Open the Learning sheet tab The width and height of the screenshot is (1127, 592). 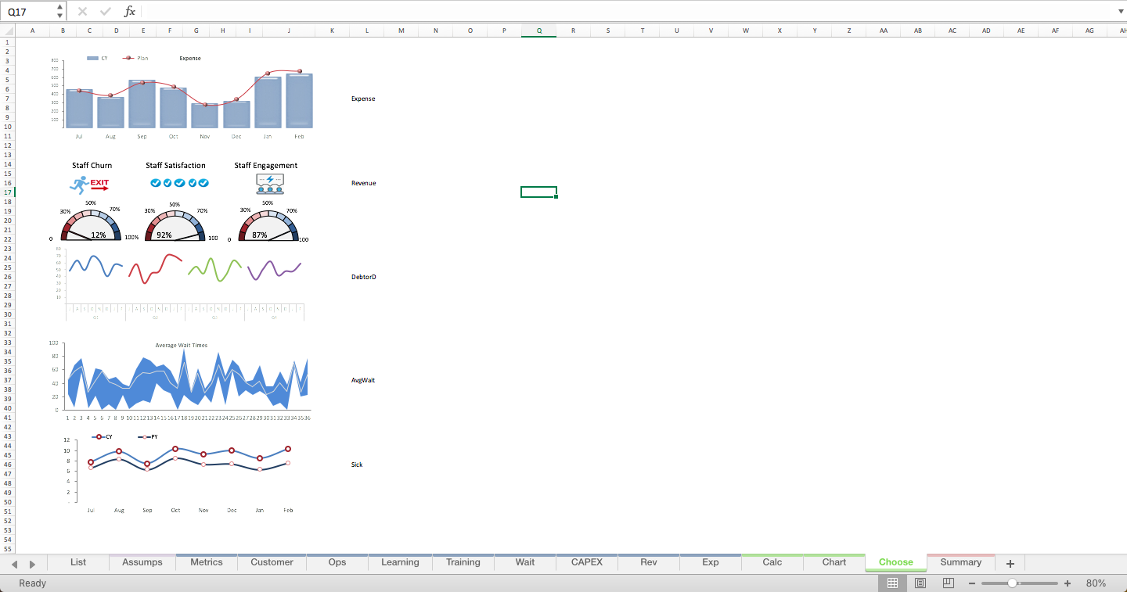(400, 562)
